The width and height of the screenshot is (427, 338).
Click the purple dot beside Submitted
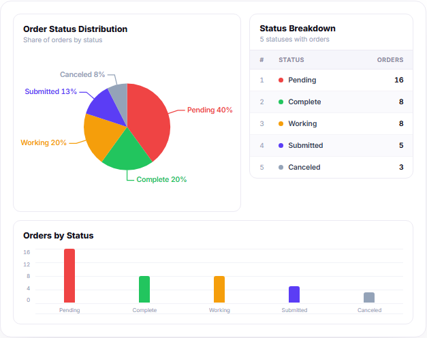[x=281, y=146]
